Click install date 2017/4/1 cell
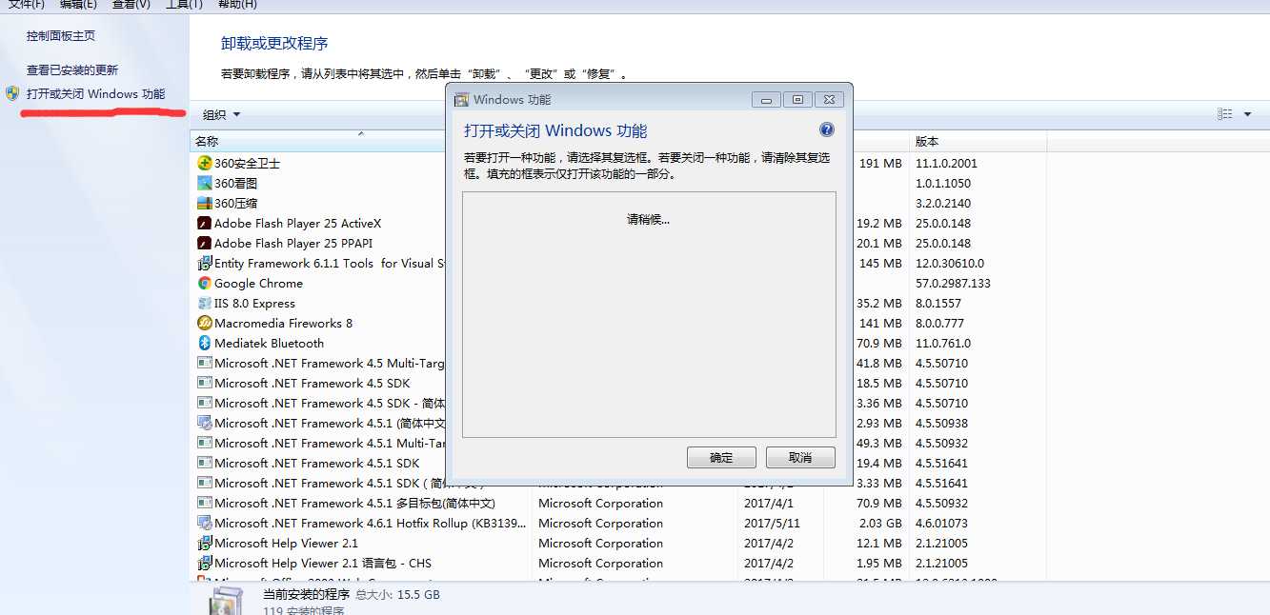Viewport: 1270px width, 615px height. [x=769, y=503]
